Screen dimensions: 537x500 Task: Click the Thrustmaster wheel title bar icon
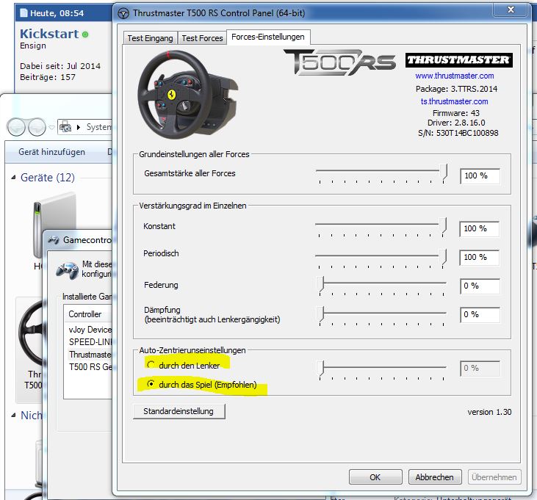123,13
